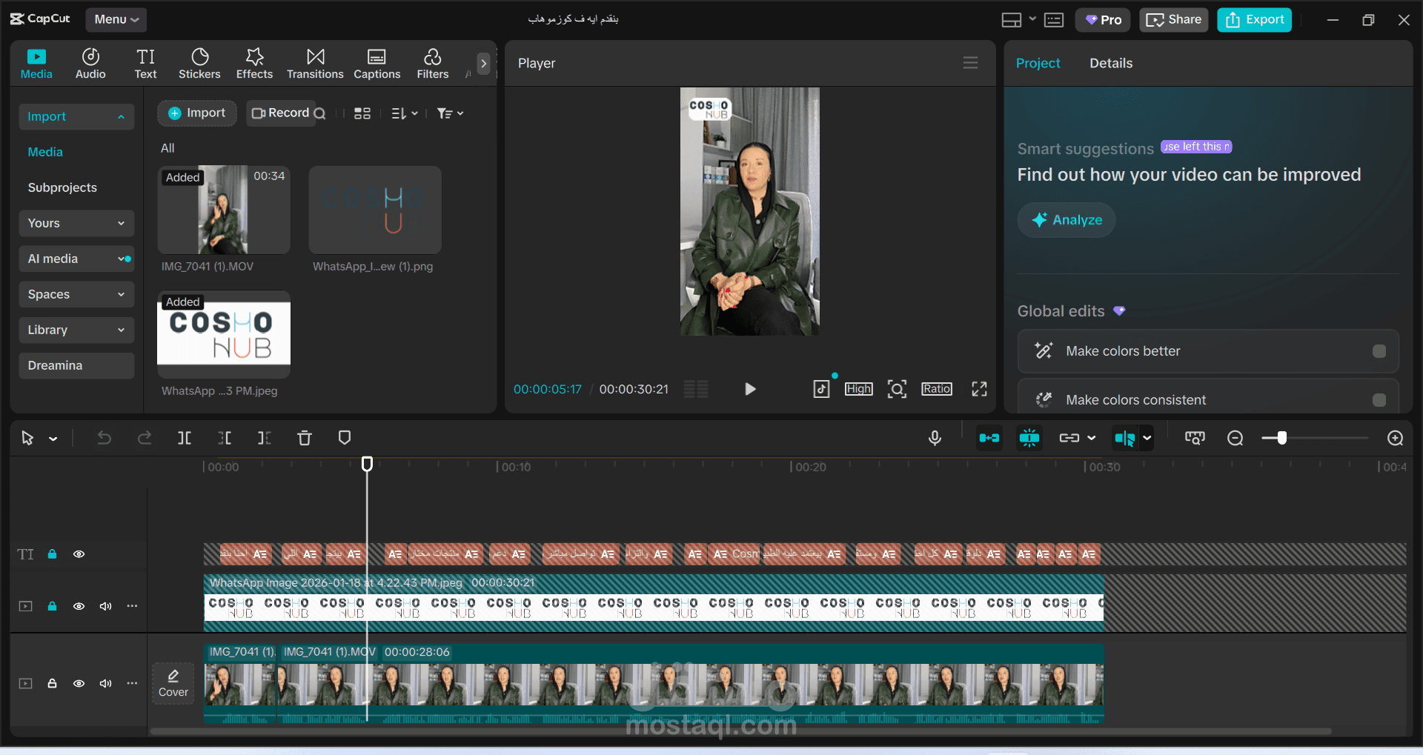Click the Cover button on the timeline
Image resolution: width=1423 pixels, height=755 pixels.
(173, 683)
